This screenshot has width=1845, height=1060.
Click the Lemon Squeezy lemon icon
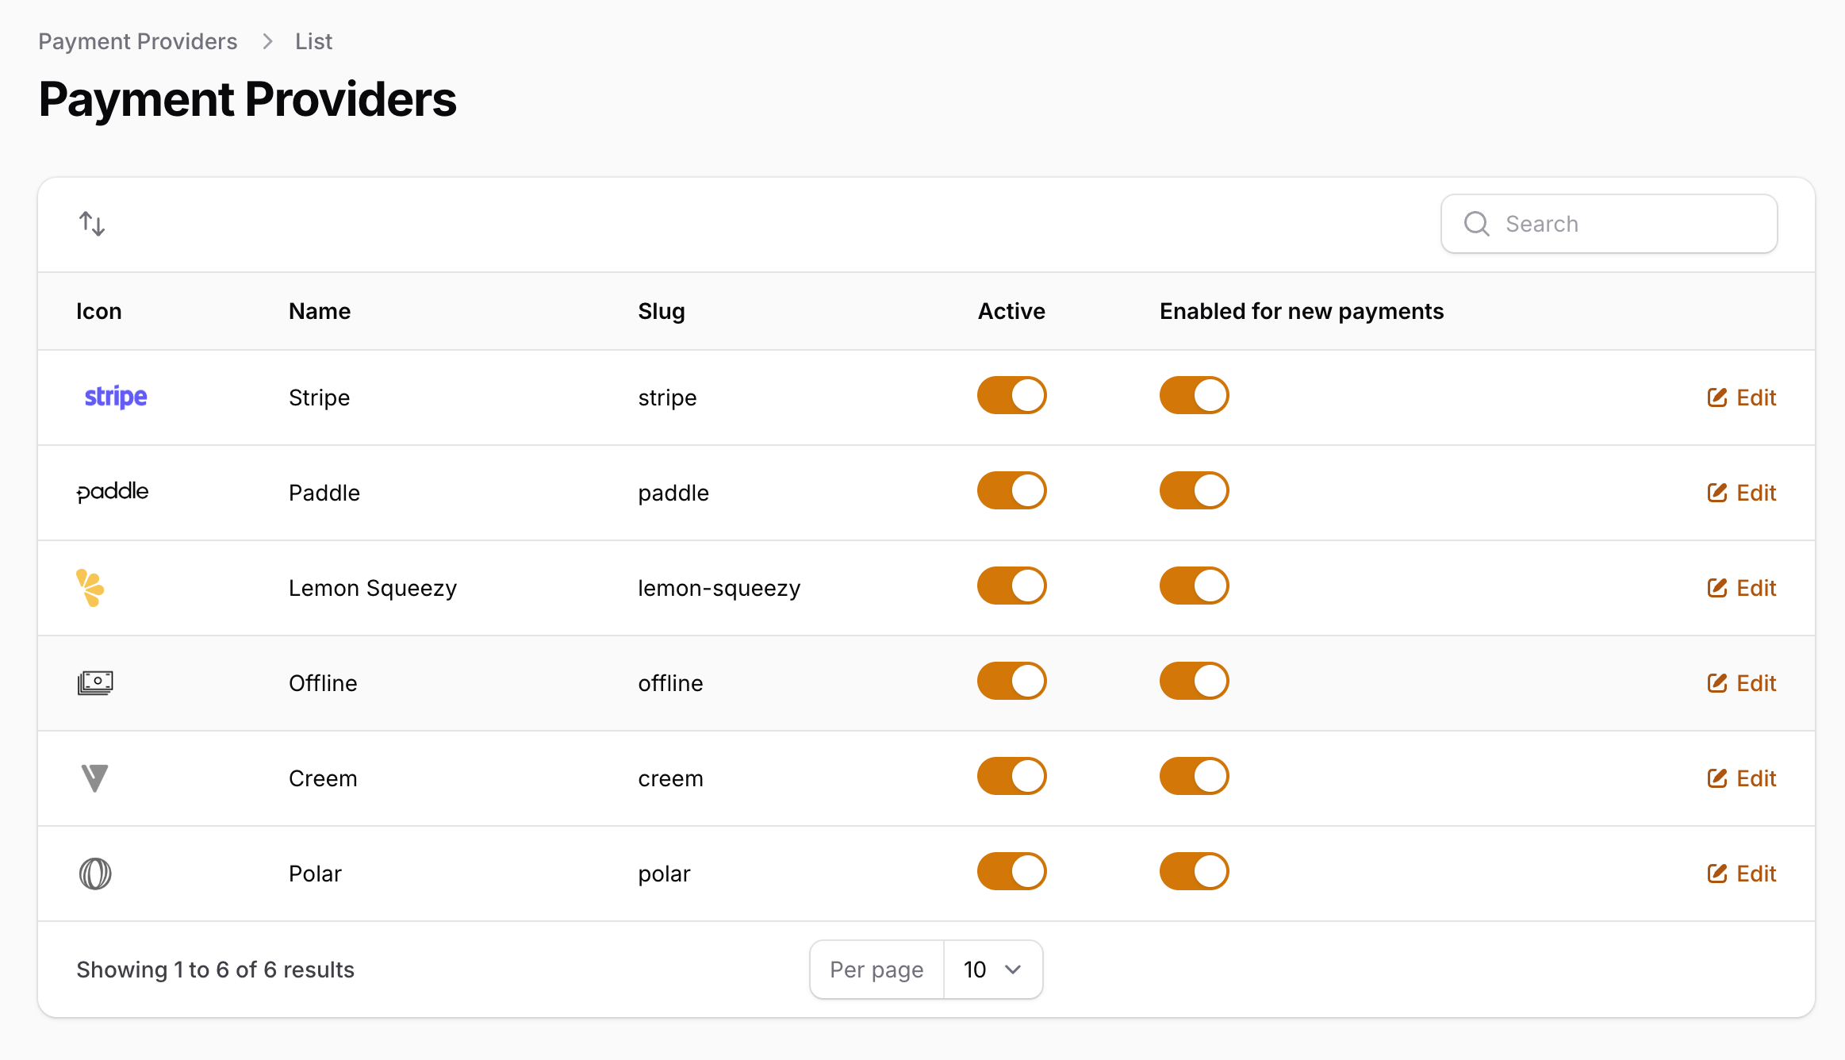91,588
